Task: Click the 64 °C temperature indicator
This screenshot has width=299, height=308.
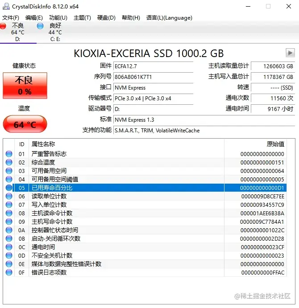Action: (x=25, y=124)
